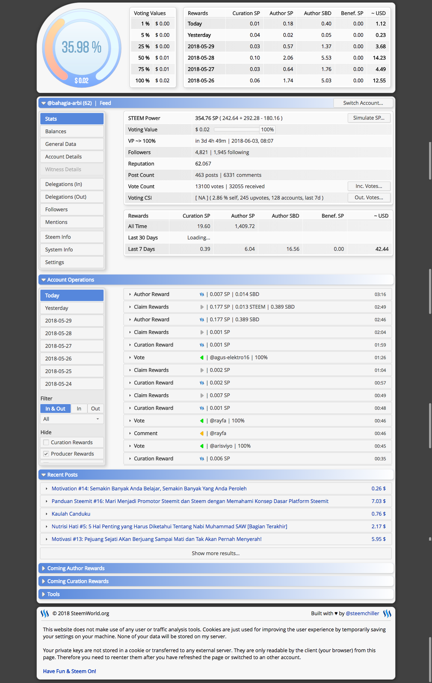
Task: Open the Mentions sidebar tab
Action: point(72,222)
